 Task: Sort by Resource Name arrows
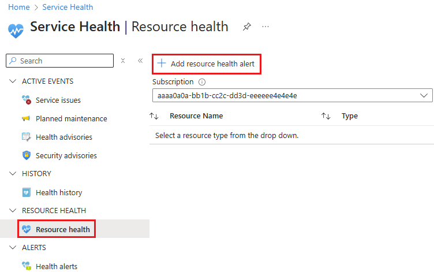click(x=154, y=116)
